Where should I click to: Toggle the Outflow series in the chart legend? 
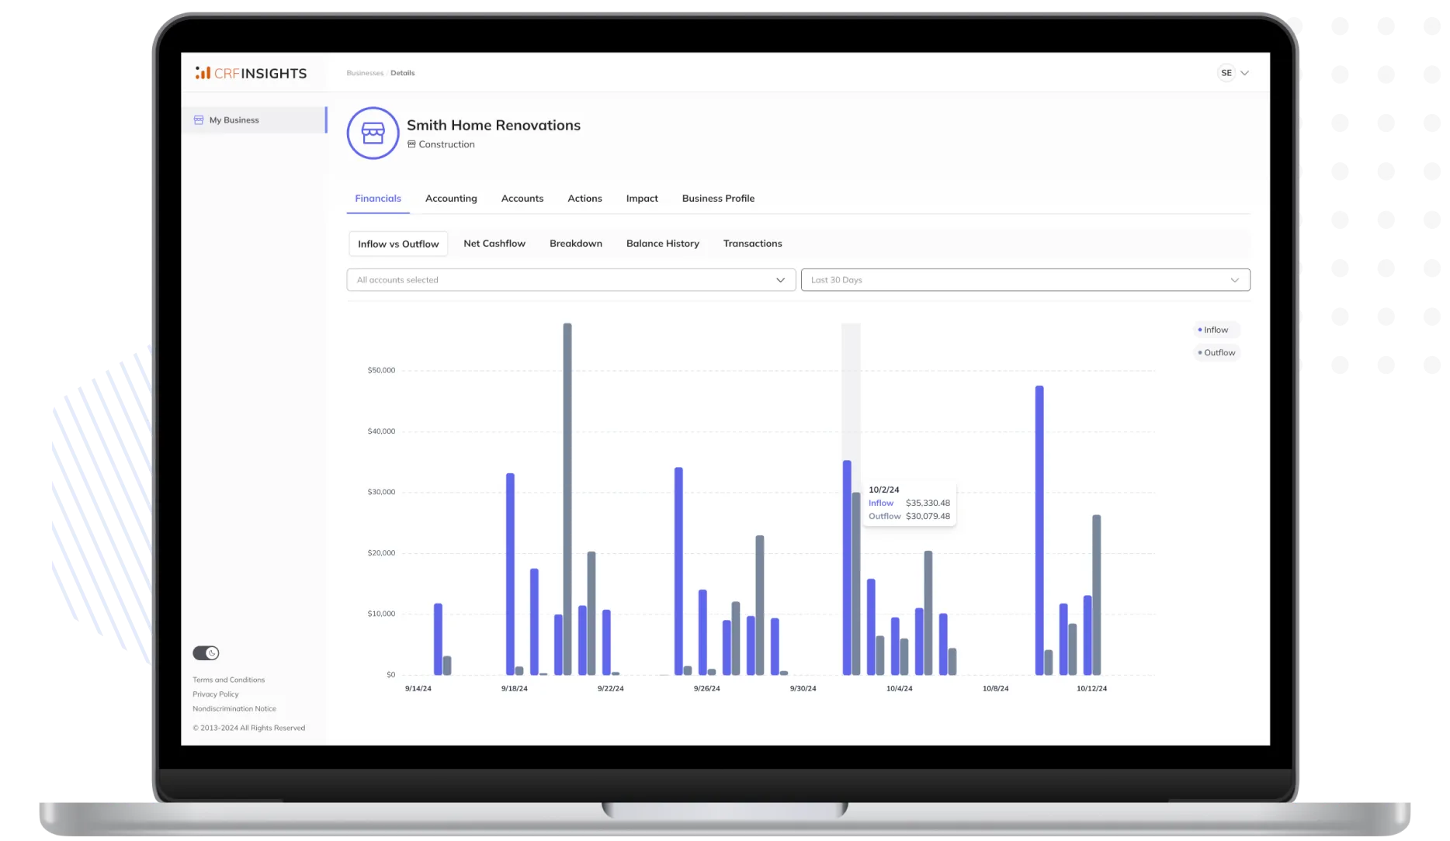tap(1216, 352)
